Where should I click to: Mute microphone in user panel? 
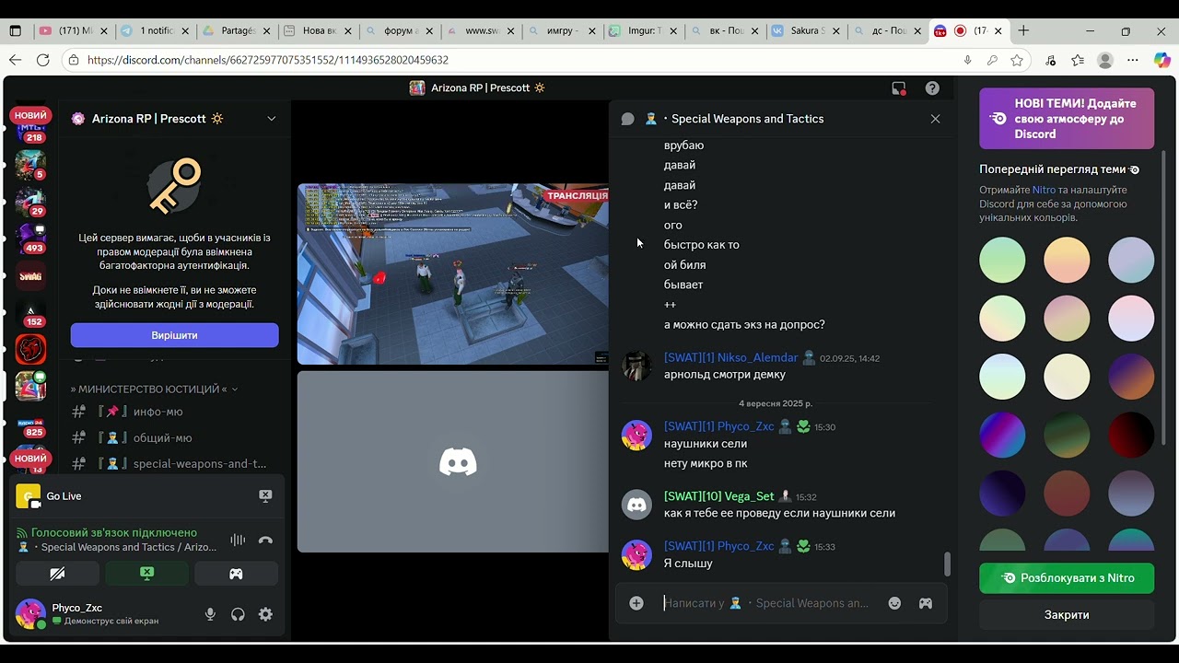[x=210, y=614]
